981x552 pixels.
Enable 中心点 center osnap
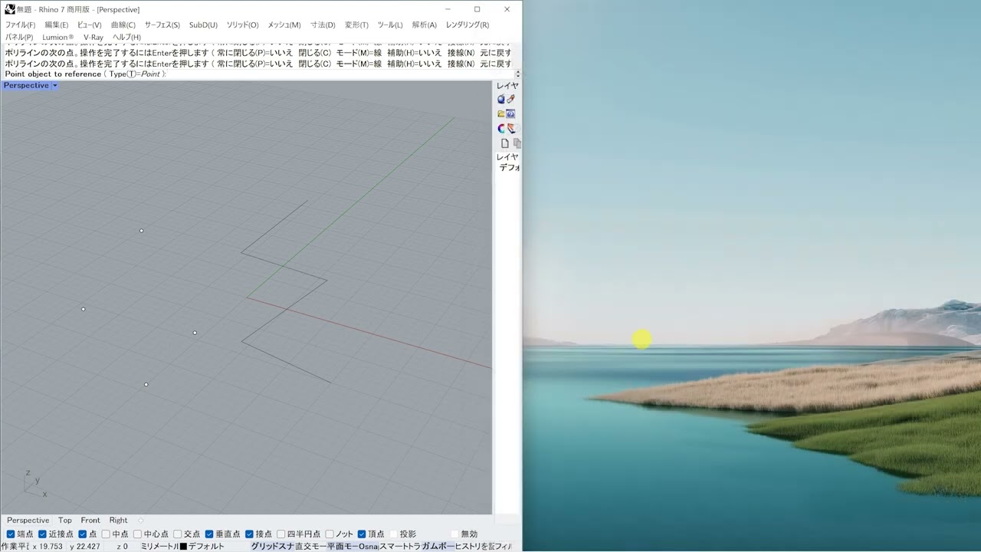pos(138,534)
